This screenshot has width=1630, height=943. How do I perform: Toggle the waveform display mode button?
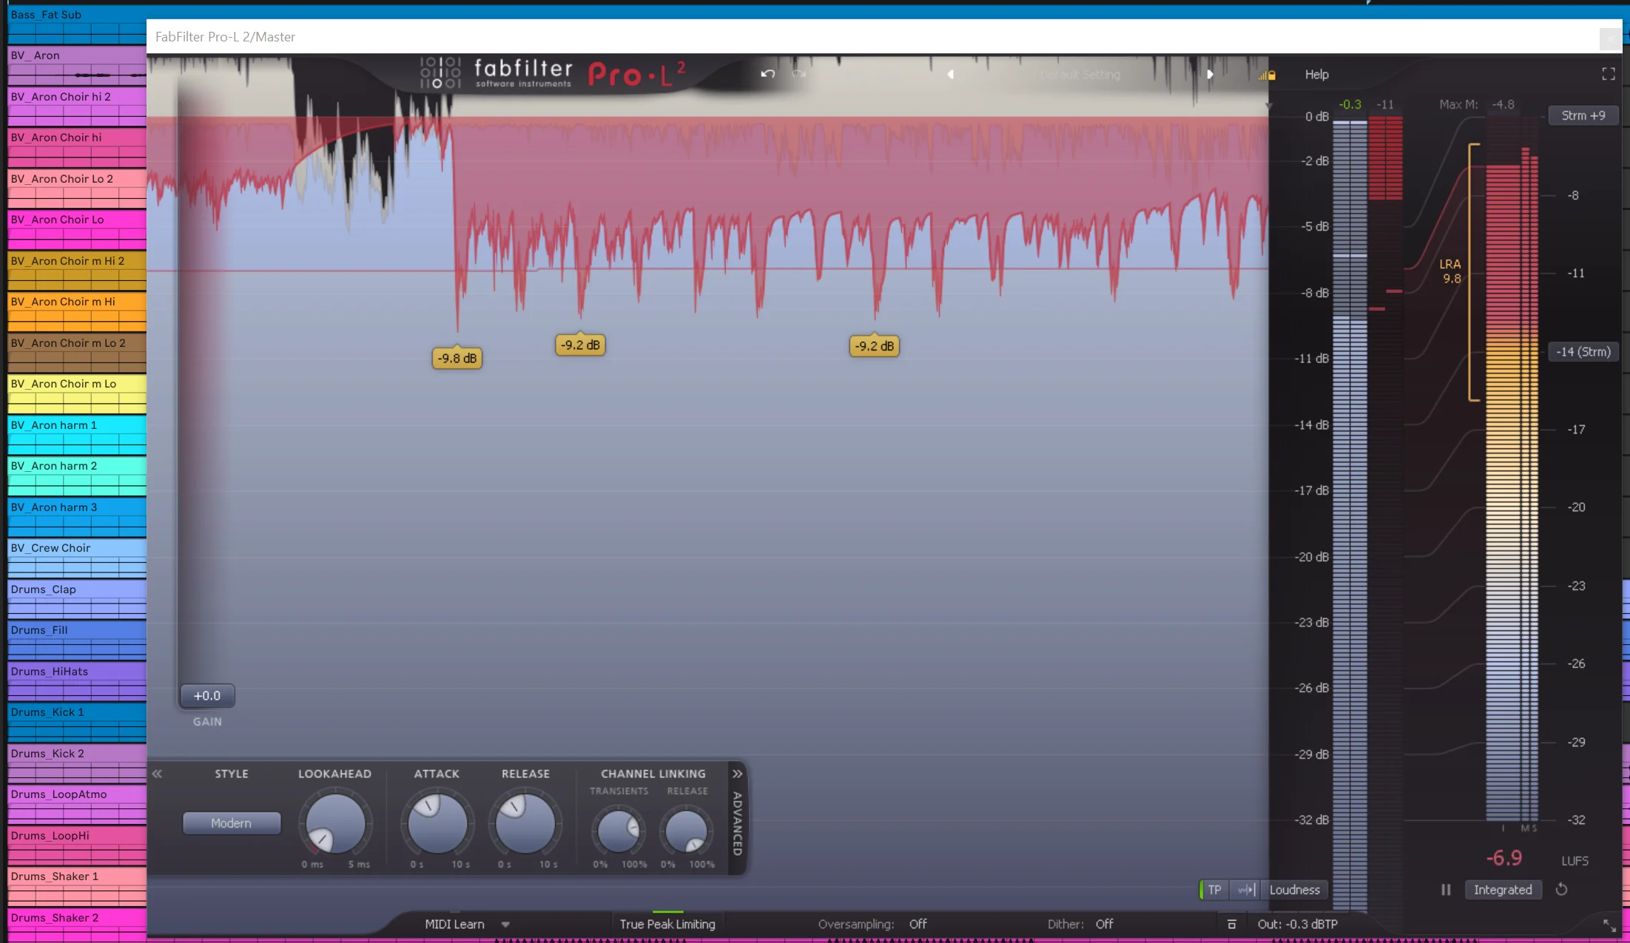(x=1247, y=890)
